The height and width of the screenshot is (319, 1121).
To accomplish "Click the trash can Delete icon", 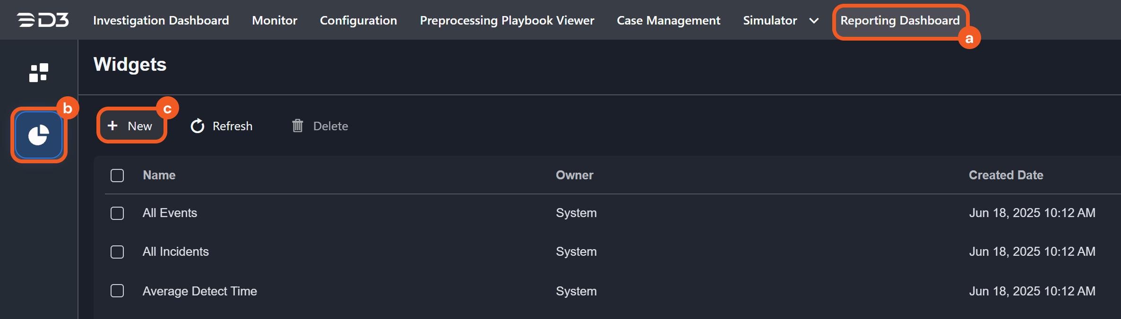I will (298, 126).
